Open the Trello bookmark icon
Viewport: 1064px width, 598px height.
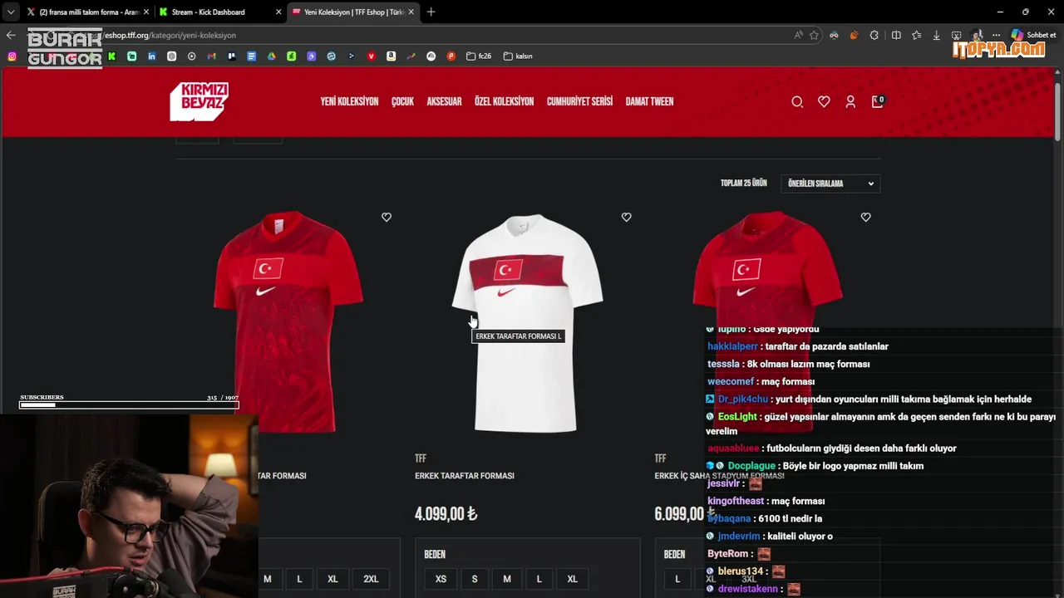(232, 56)
